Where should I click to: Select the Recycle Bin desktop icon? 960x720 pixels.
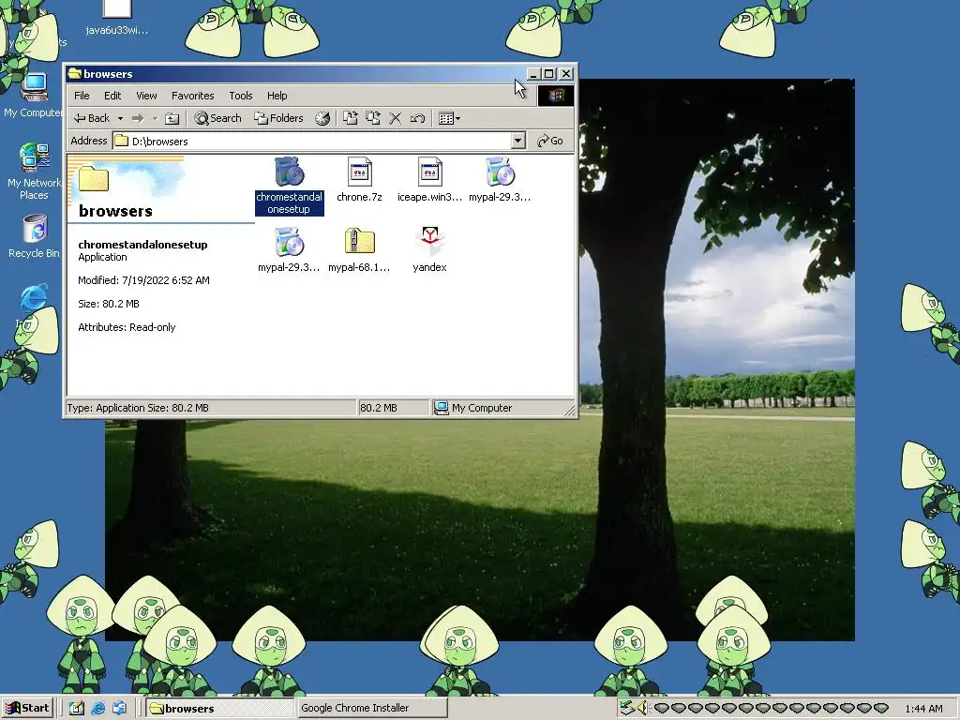35,236
